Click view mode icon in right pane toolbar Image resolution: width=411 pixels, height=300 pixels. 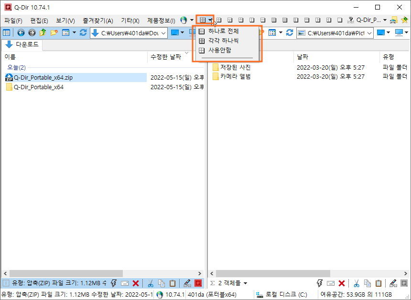click(x=272, y=33)
